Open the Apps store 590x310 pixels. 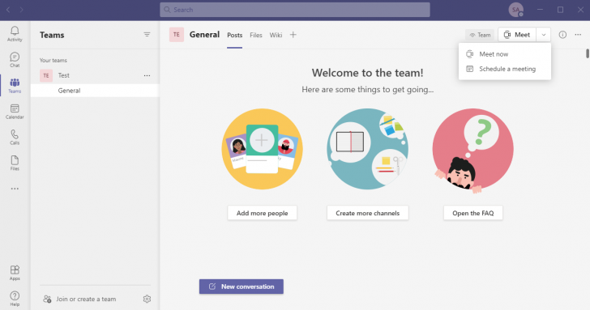tap(15, 273)
